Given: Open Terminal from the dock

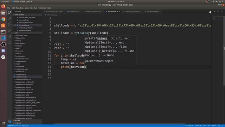Looking at the screenshot, I should point(3,32).
